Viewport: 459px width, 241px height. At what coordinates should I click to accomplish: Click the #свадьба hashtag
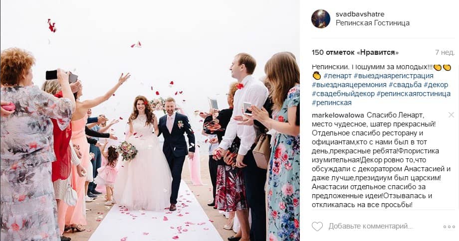pyautogui.click(x=405, y=85)
